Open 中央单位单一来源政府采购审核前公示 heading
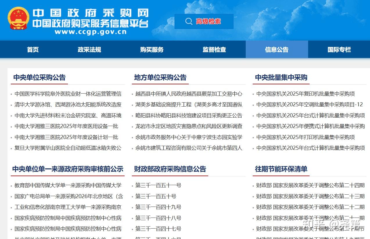Viewport: 370px width, 239px height. click(68, 169)
